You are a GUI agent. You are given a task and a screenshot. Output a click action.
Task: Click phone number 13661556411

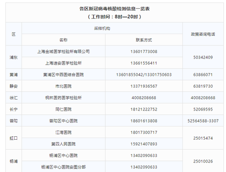[x=144, y=63]
